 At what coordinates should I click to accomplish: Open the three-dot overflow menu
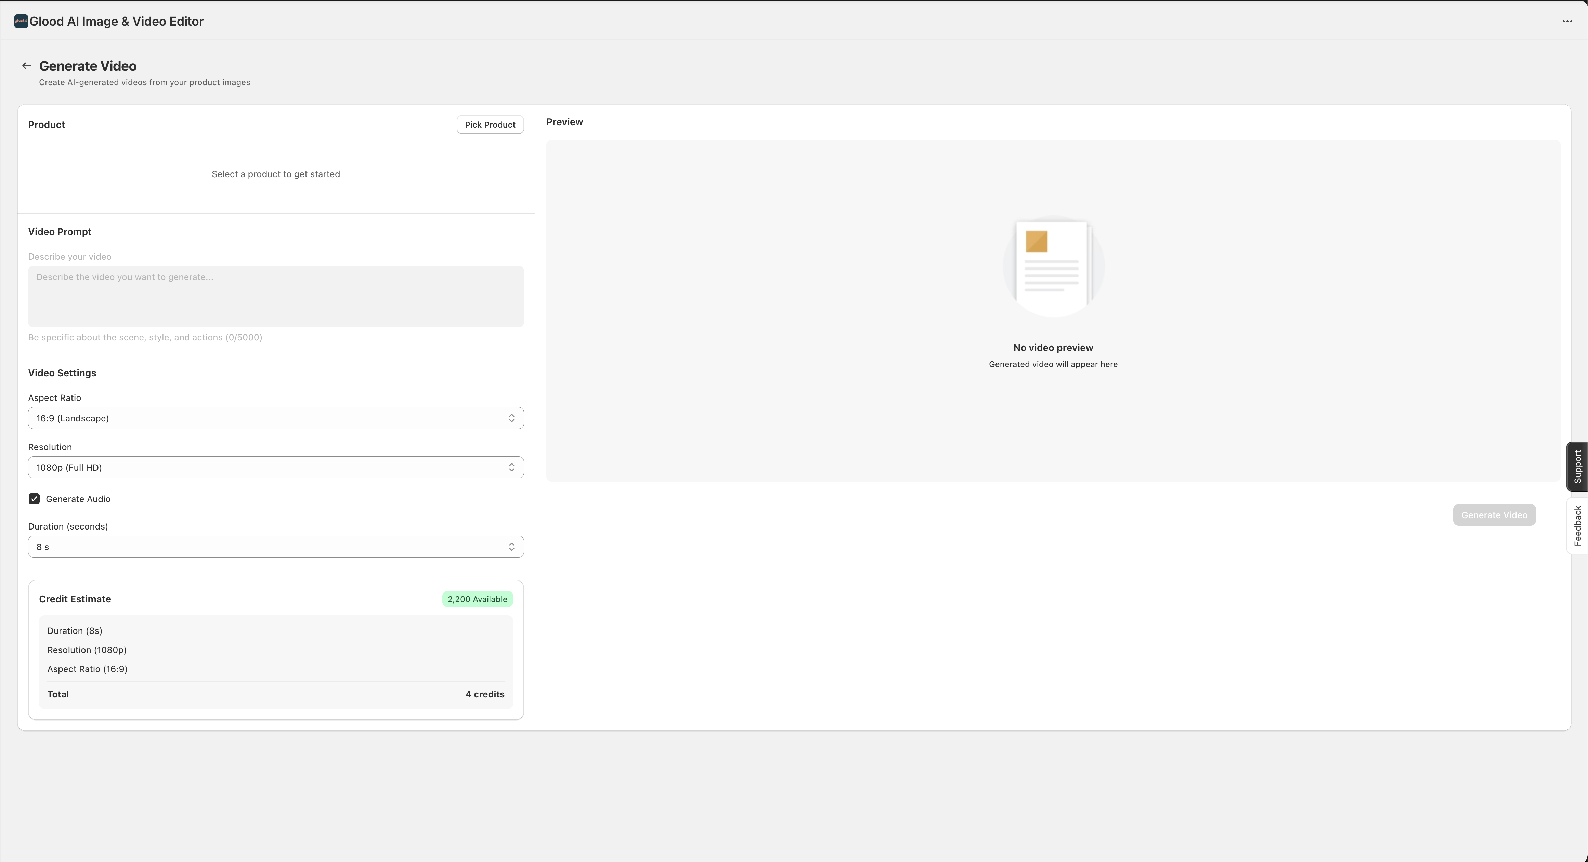[1567, 20]
